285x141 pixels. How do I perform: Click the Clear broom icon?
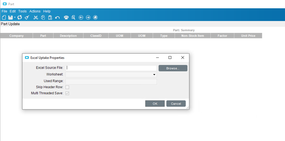pos(27,17)
